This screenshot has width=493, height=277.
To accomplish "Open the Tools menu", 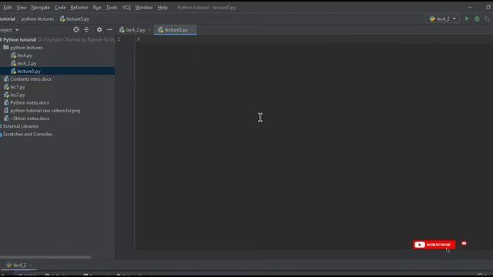I will [112, 8].
